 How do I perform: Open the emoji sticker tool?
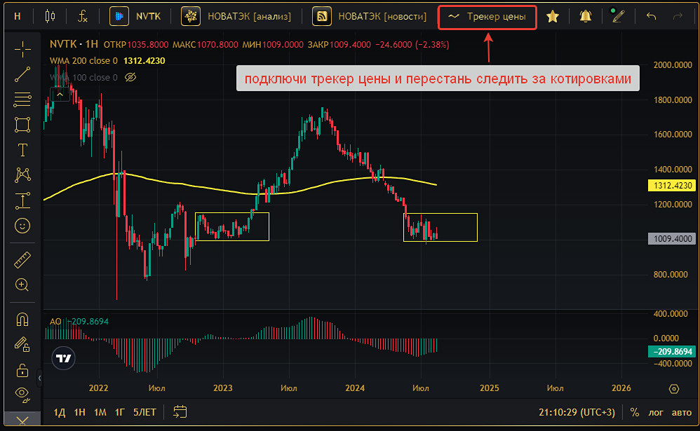[x=22, y=226]
